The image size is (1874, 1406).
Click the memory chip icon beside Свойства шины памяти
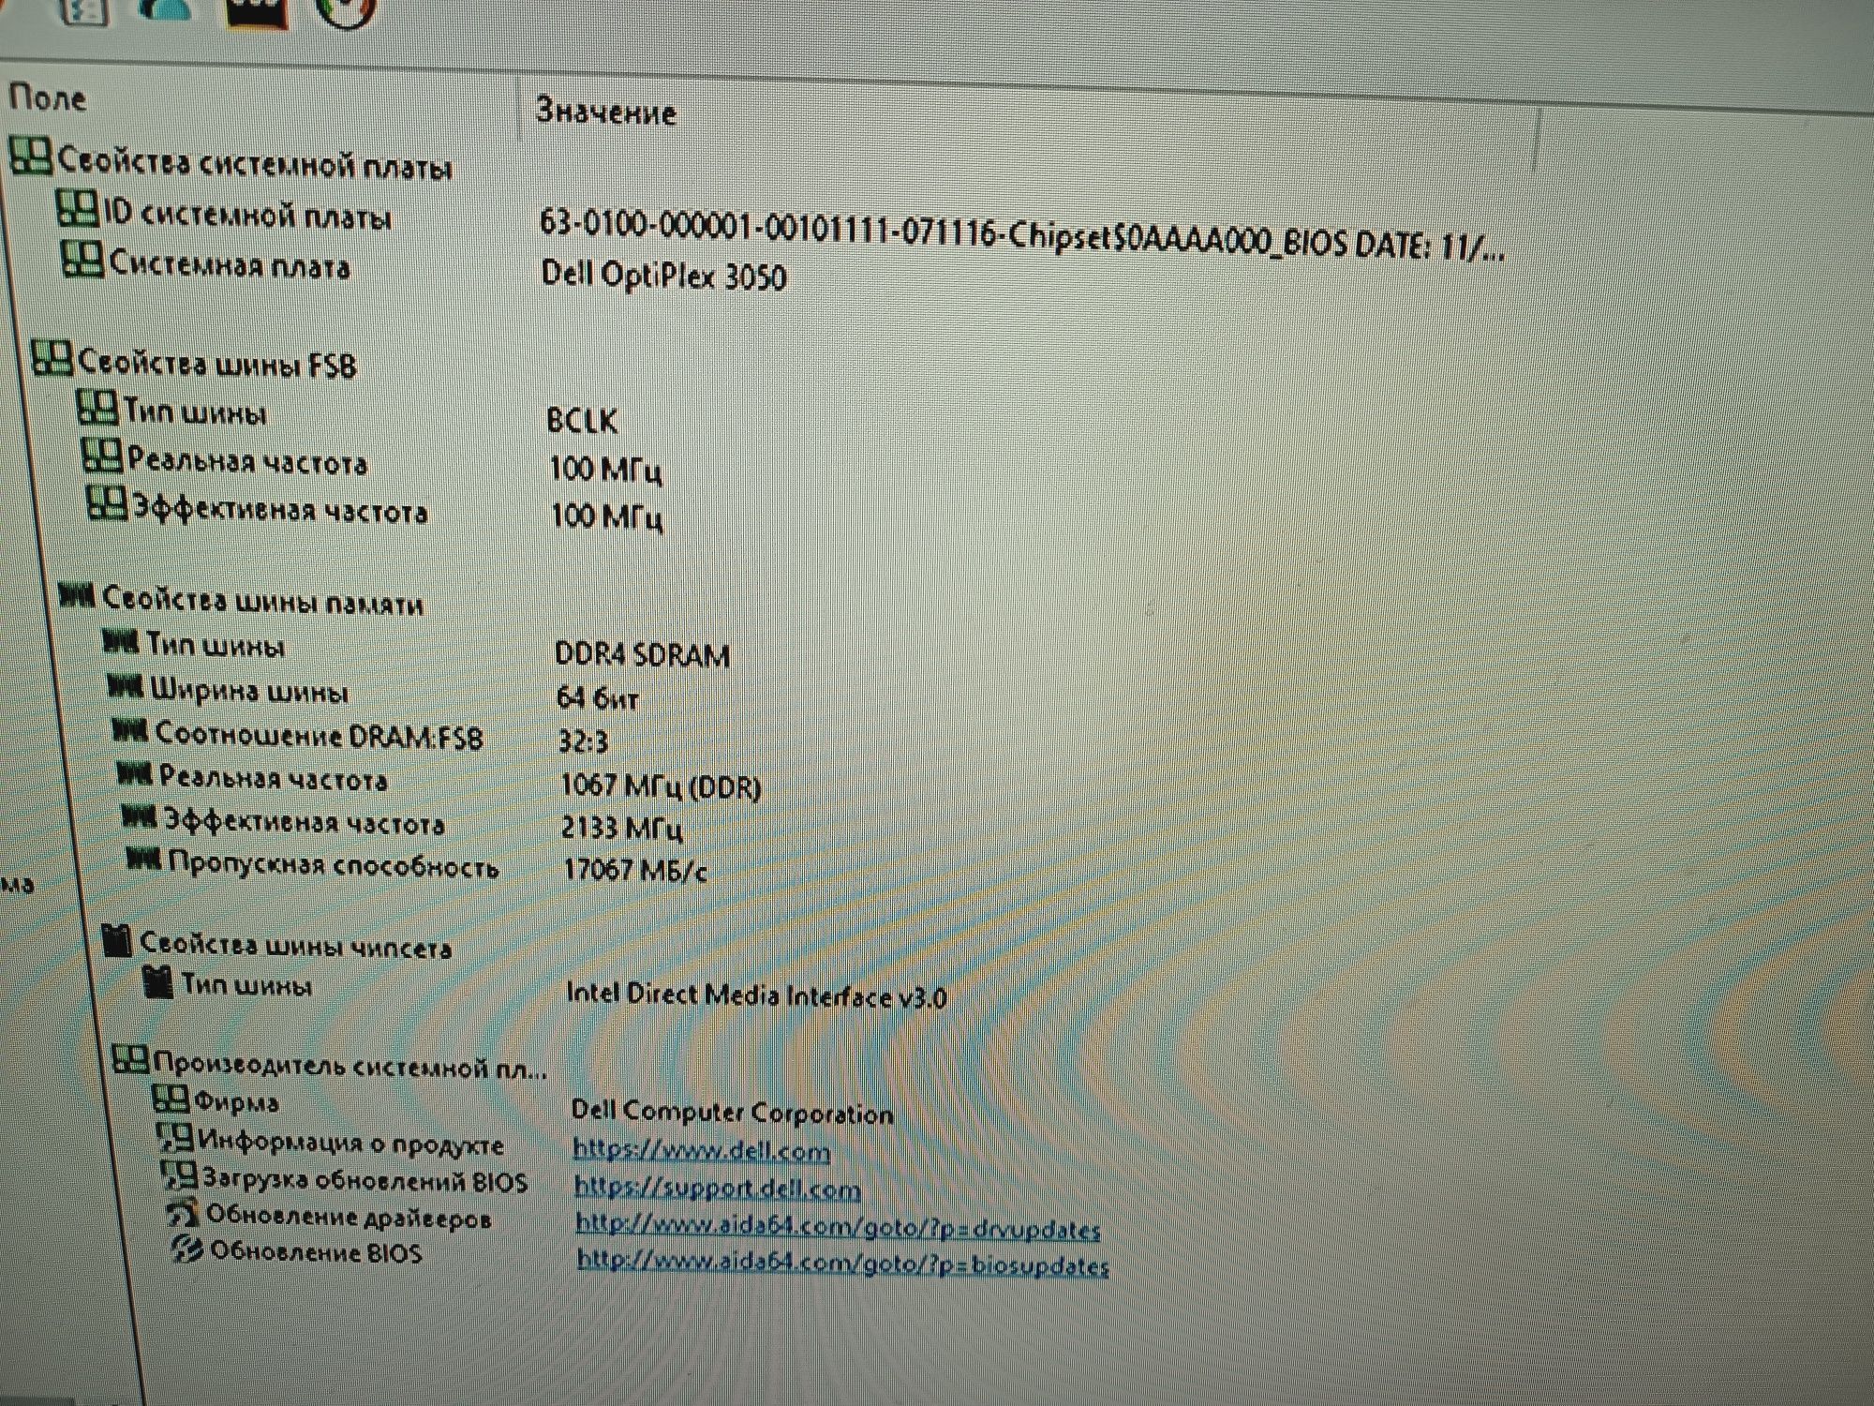click(77, 594)
